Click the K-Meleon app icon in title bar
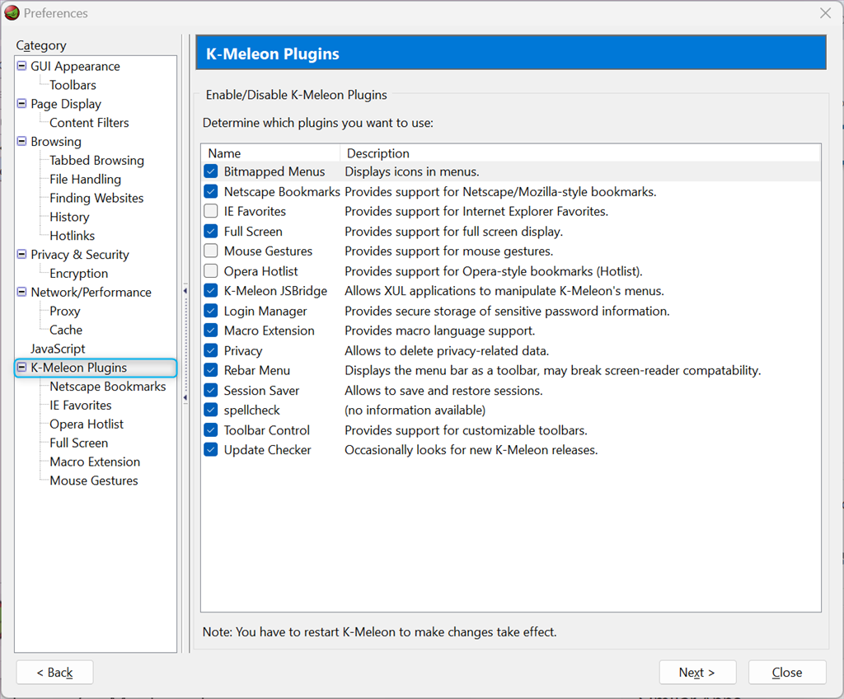844x699 pixels. coord(12,12)
